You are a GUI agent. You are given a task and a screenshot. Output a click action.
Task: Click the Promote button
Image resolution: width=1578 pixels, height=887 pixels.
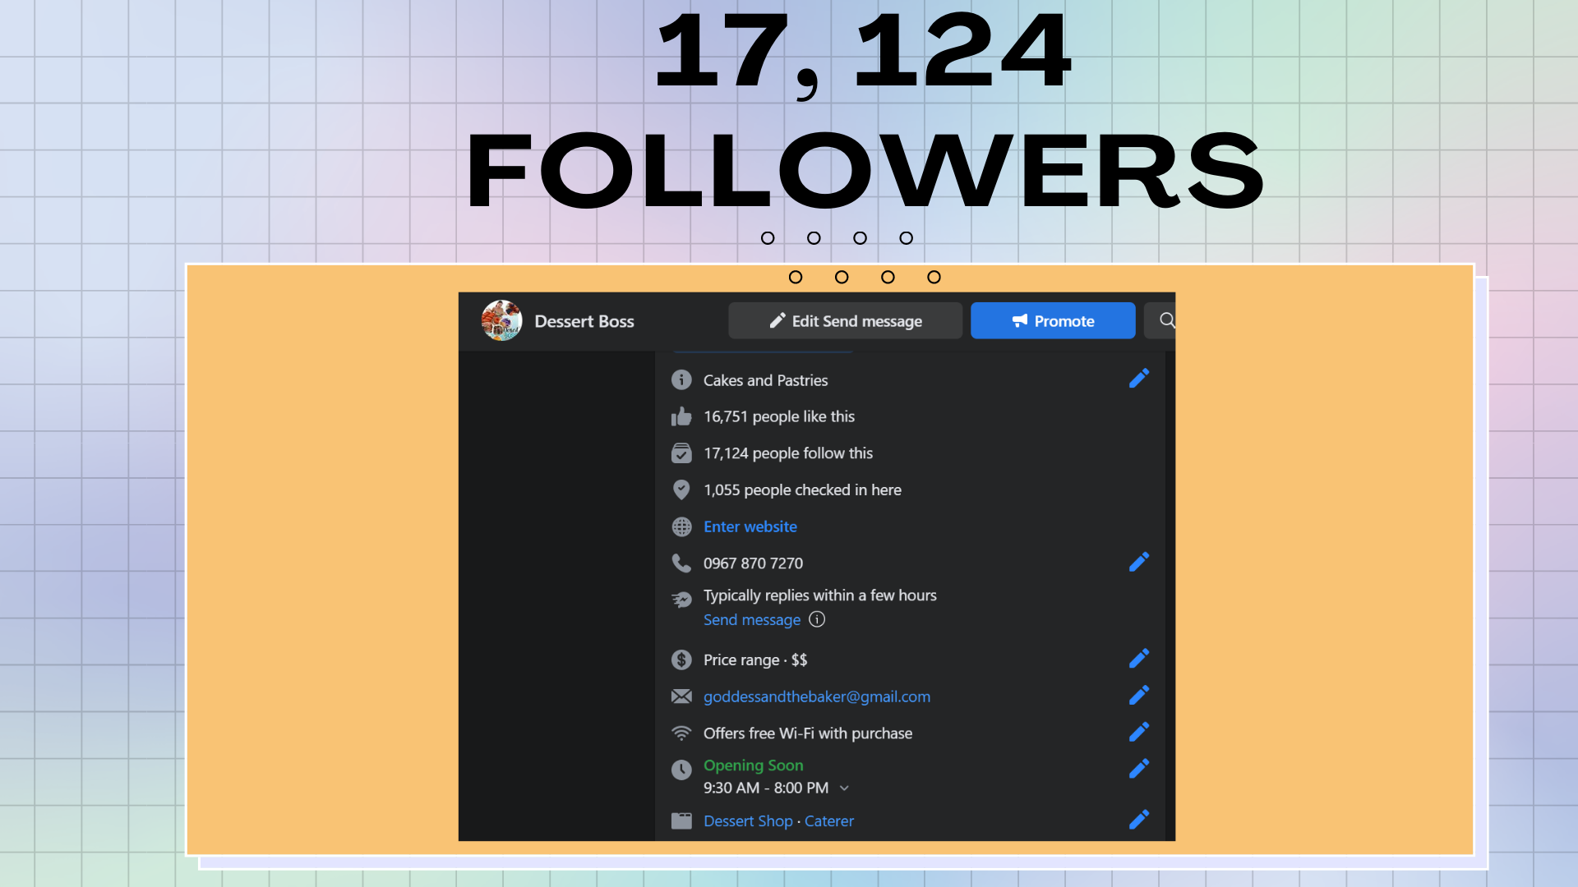[1053, 320]
